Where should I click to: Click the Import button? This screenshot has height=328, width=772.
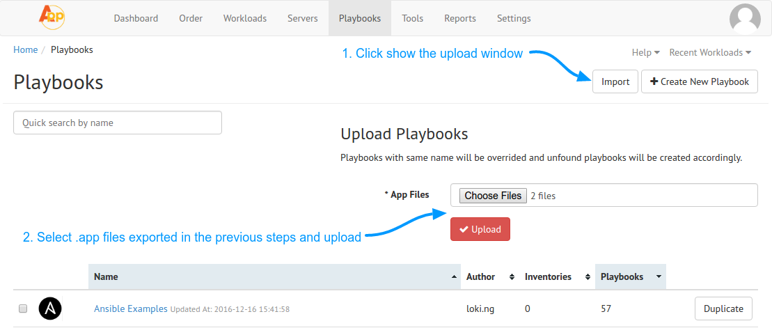[615, 81]
